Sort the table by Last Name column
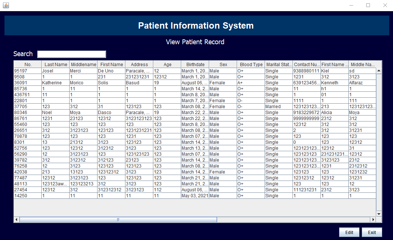 click(x=55, y=64)
